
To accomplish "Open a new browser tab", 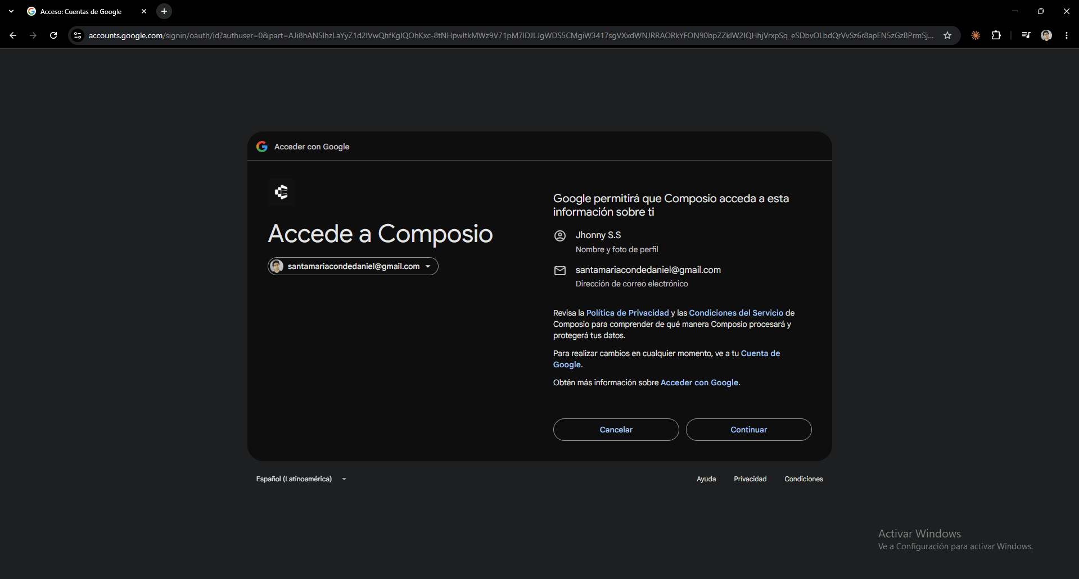I will tap(164, 11).
